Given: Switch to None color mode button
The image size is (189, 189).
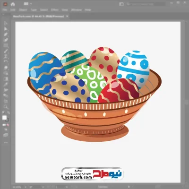Looking at the screenshot, I should coord(8,125).
